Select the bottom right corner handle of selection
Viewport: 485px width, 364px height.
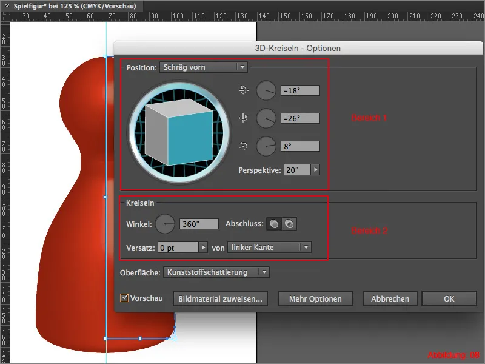pyautogui.click(x=175, y=339)
